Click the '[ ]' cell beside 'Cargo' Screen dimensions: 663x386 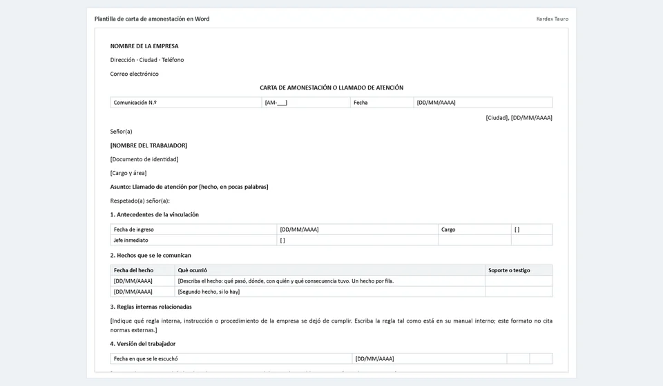click(532, 230)
